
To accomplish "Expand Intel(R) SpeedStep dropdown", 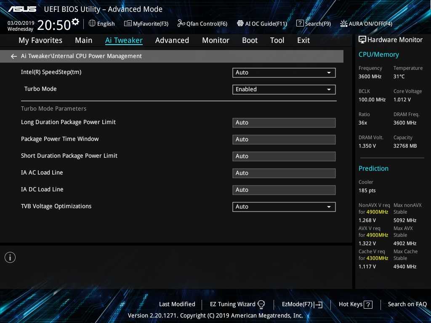I will 284,73.
